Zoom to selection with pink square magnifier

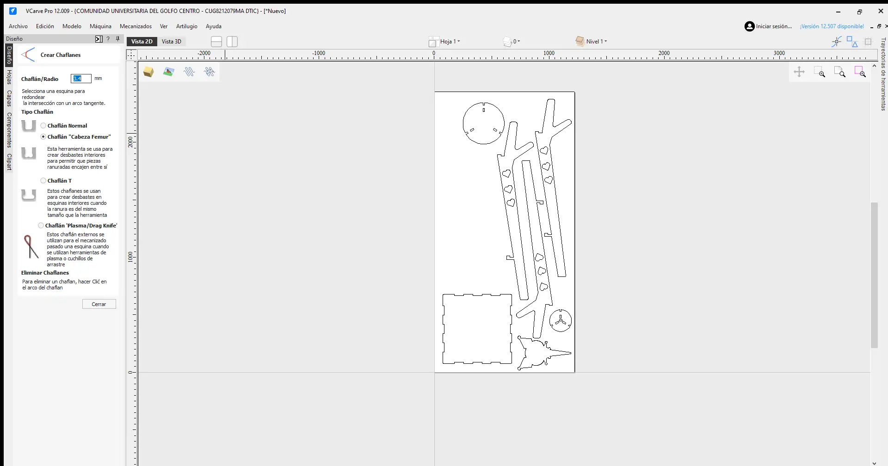point(860,72)
